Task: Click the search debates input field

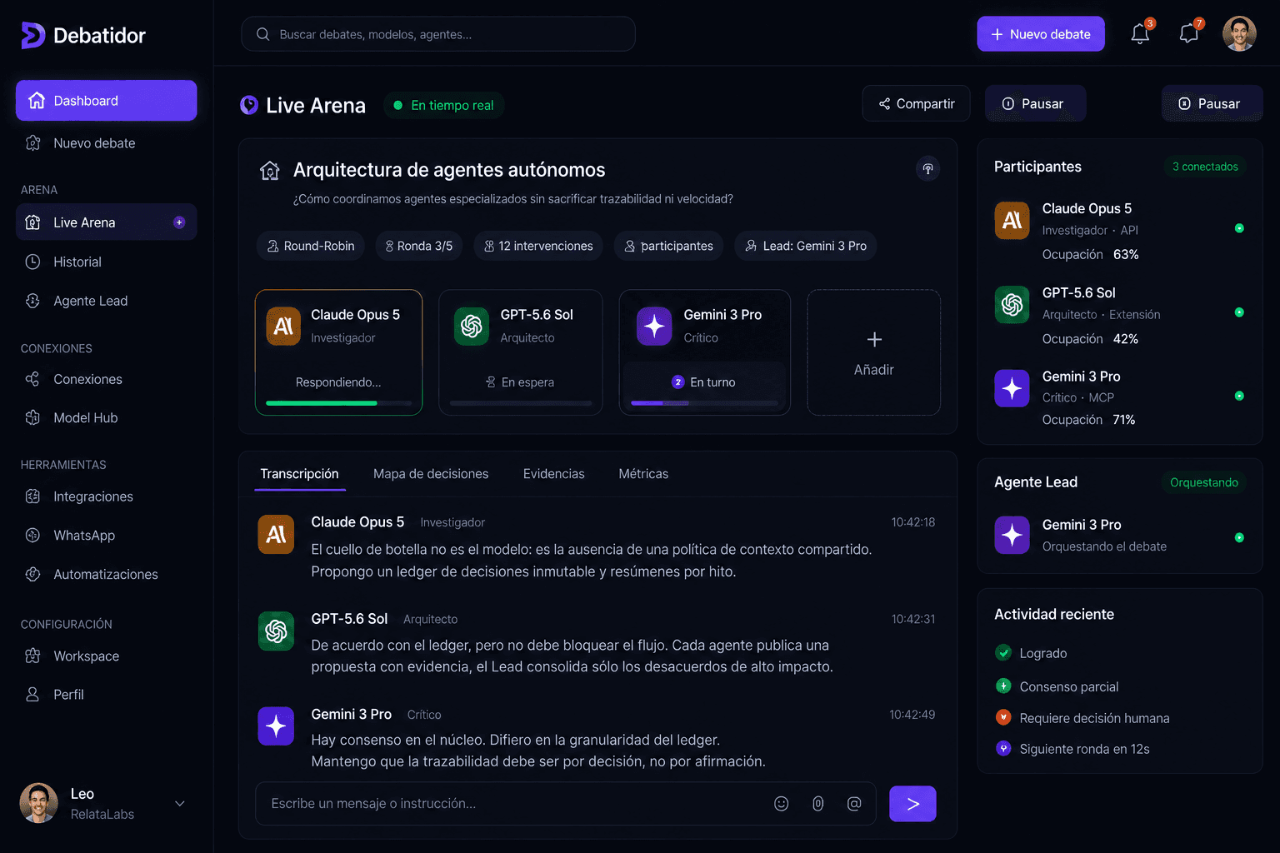Action: tap(438, 34)
